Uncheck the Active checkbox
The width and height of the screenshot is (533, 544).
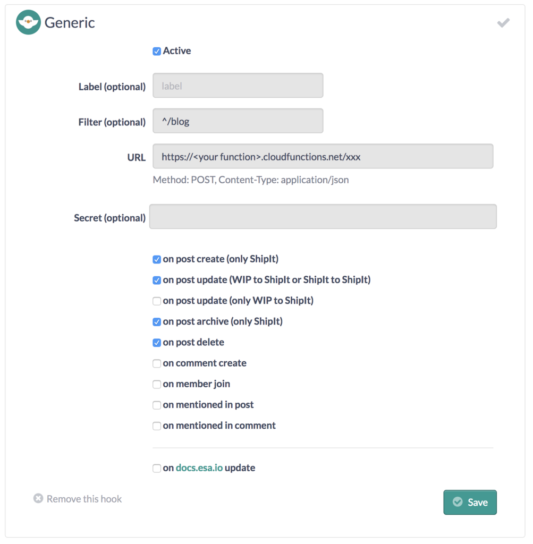pos(157,52)
